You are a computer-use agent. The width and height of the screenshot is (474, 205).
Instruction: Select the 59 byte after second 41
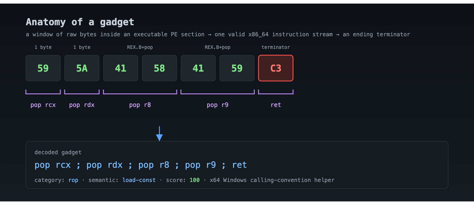[x=237, y=68]
